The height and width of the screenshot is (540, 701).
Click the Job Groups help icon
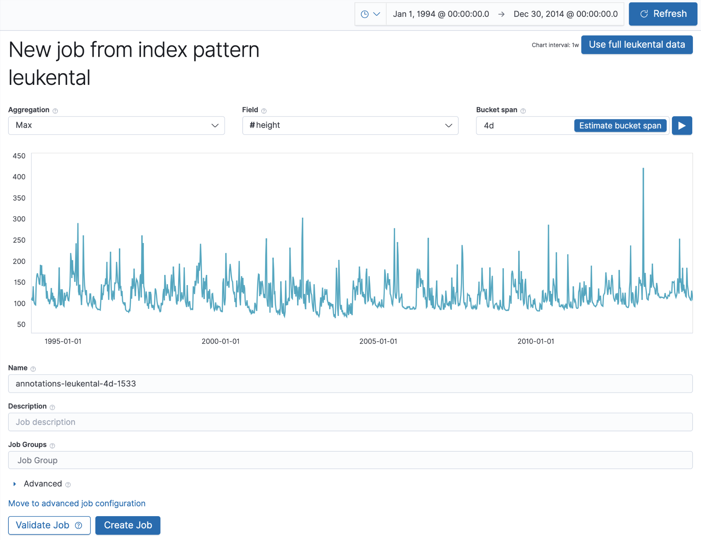point(52,446)
